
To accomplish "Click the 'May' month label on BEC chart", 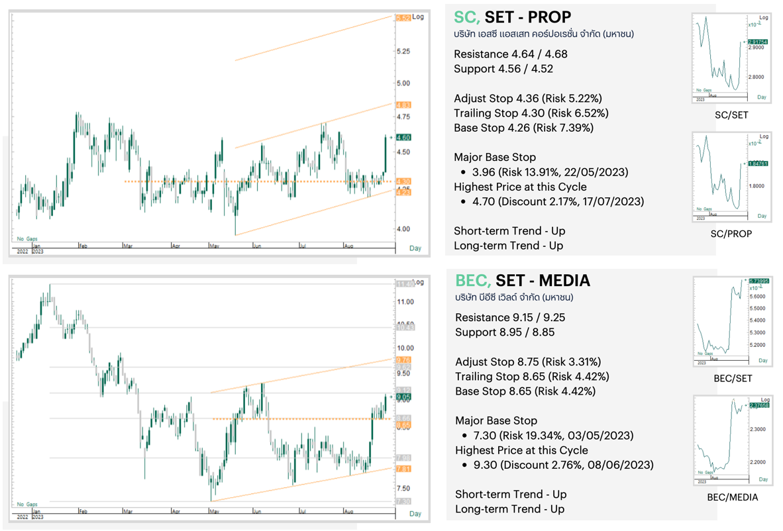I will [x=214, y=512].
